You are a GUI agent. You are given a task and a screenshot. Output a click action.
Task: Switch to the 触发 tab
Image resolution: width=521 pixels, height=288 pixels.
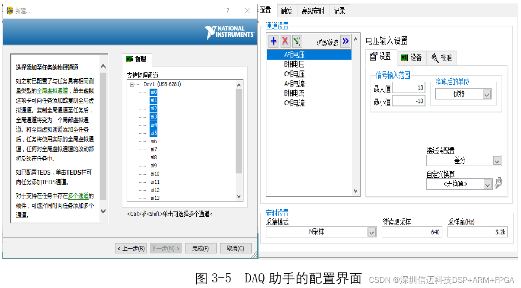tap(286, 11)
